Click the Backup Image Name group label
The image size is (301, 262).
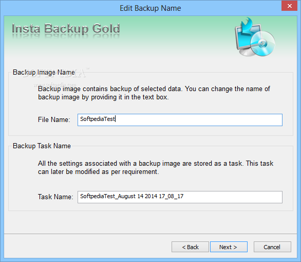pos(44,73)
